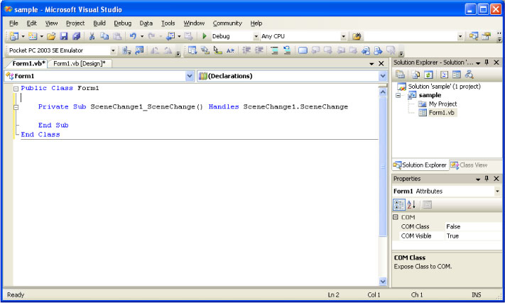Click the Display Word Completion icon
The height and width of the screenshot is (303, 505).
tap(230, 50)
